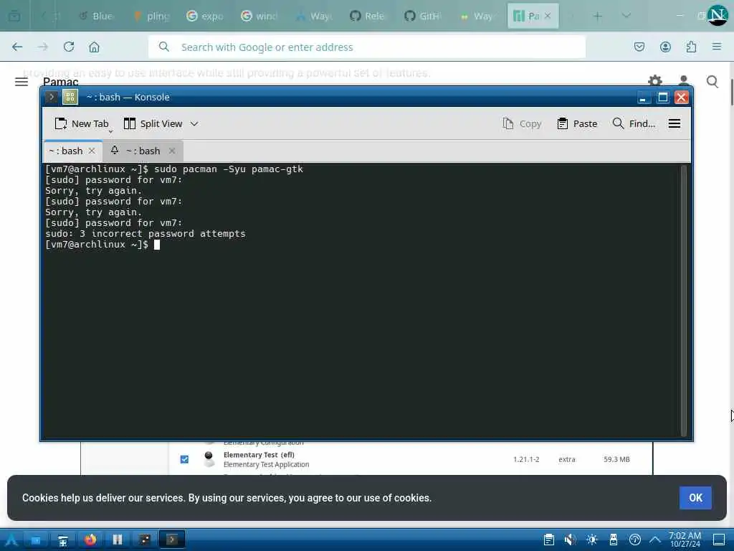Click inside the terminal at the prompt
This screenshot has height=551, width=734.
(x=157, y=245)
